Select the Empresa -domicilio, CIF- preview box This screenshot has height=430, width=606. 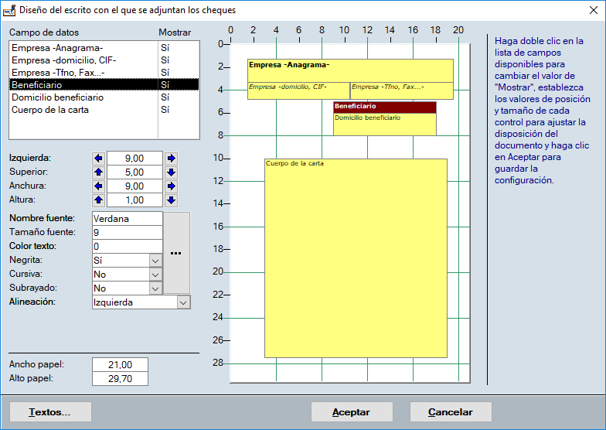[298, 91]
